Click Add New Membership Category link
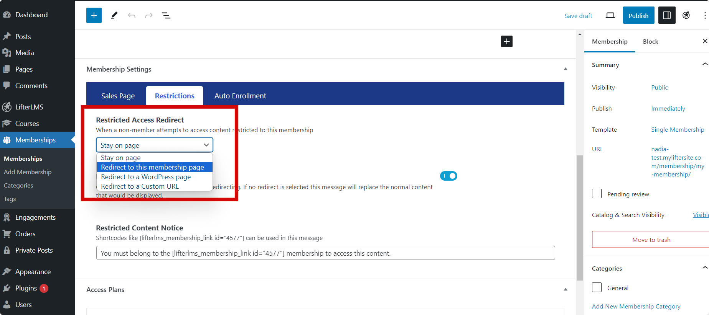This screenshot has width=709, height=315. [636, 306]
